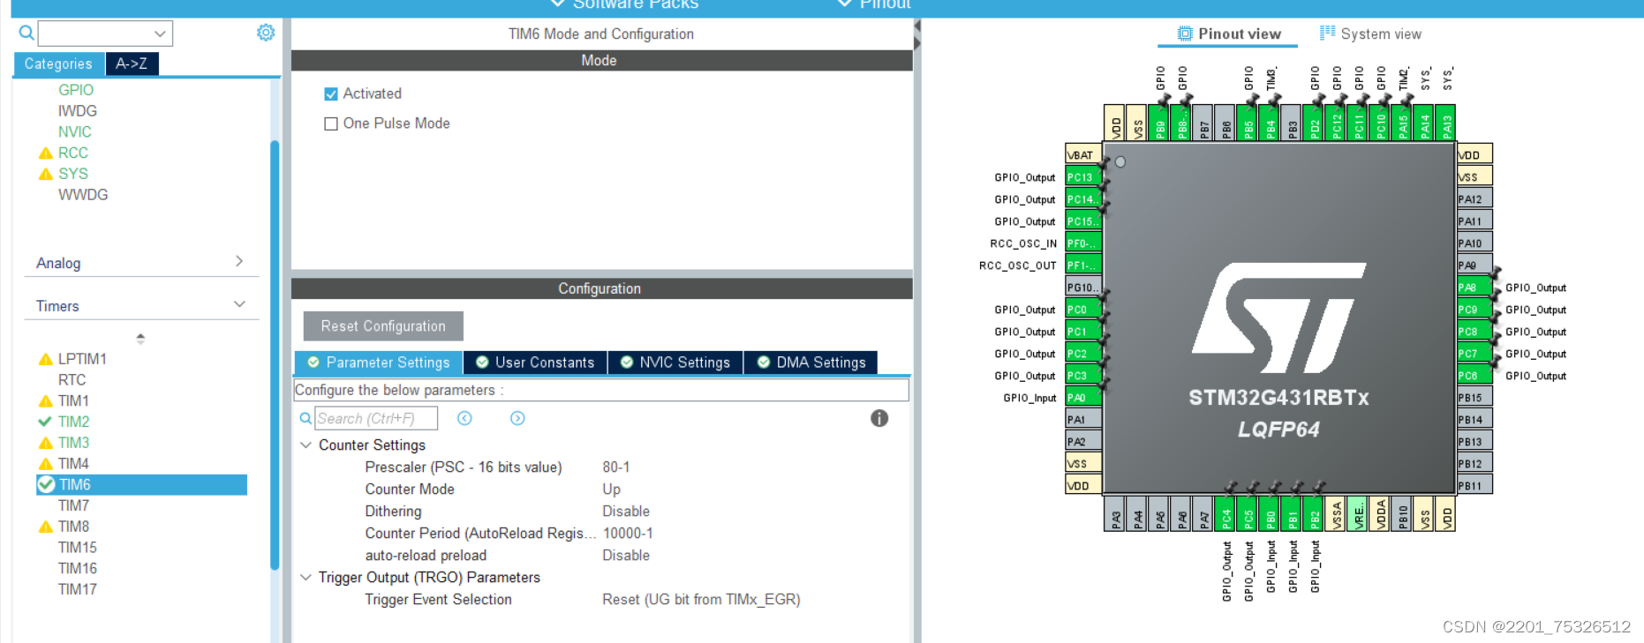Open Parameter Settings tab
The height and width of the screenshot is (643, 1644).
(x=378, y=363)
